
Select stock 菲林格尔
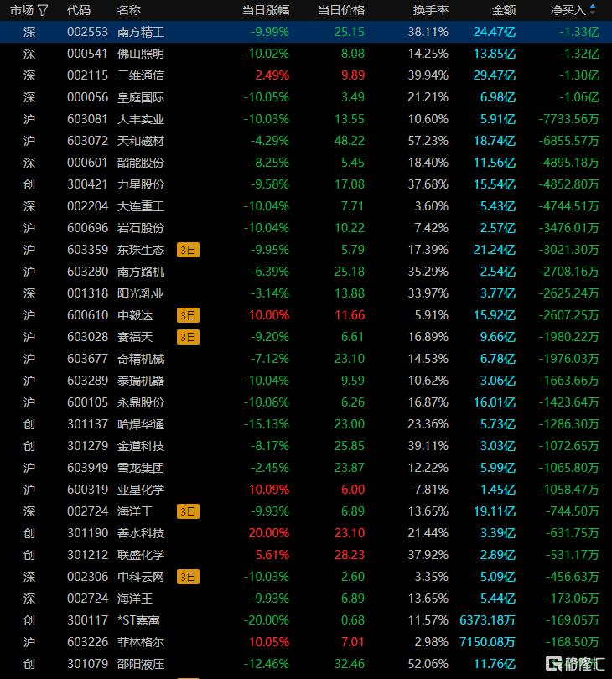click(x=141, y=642)
